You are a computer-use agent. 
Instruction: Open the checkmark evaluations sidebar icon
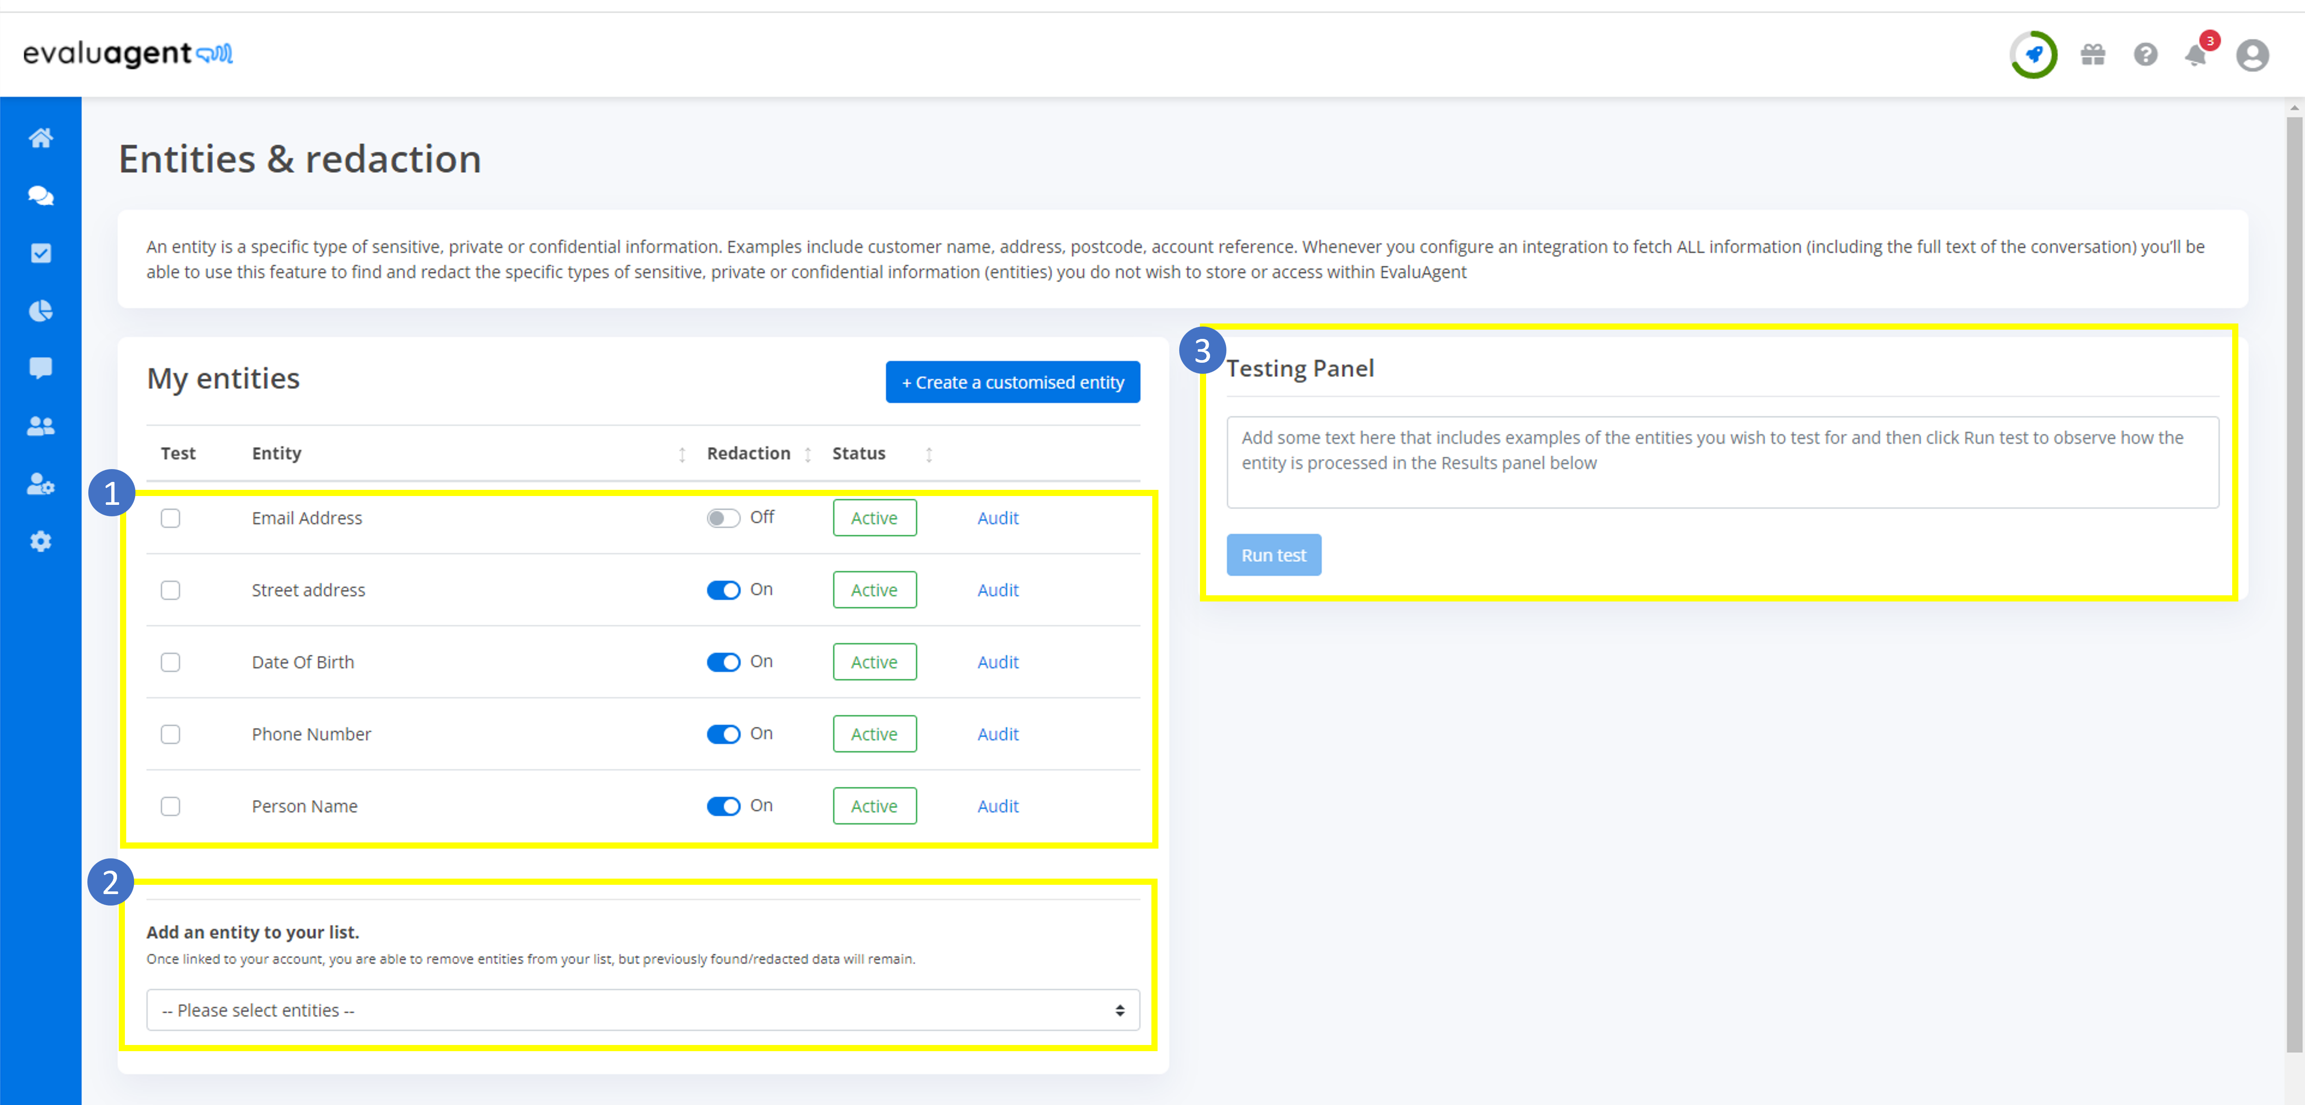pos(40,253)
